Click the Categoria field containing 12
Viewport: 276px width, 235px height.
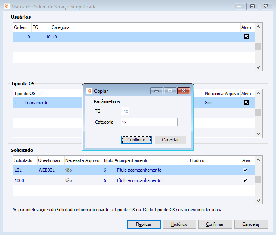(x=149, y=122)
